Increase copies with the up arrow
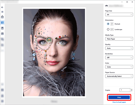This screenshot has width=135, height=105. (x=132, y=89)
